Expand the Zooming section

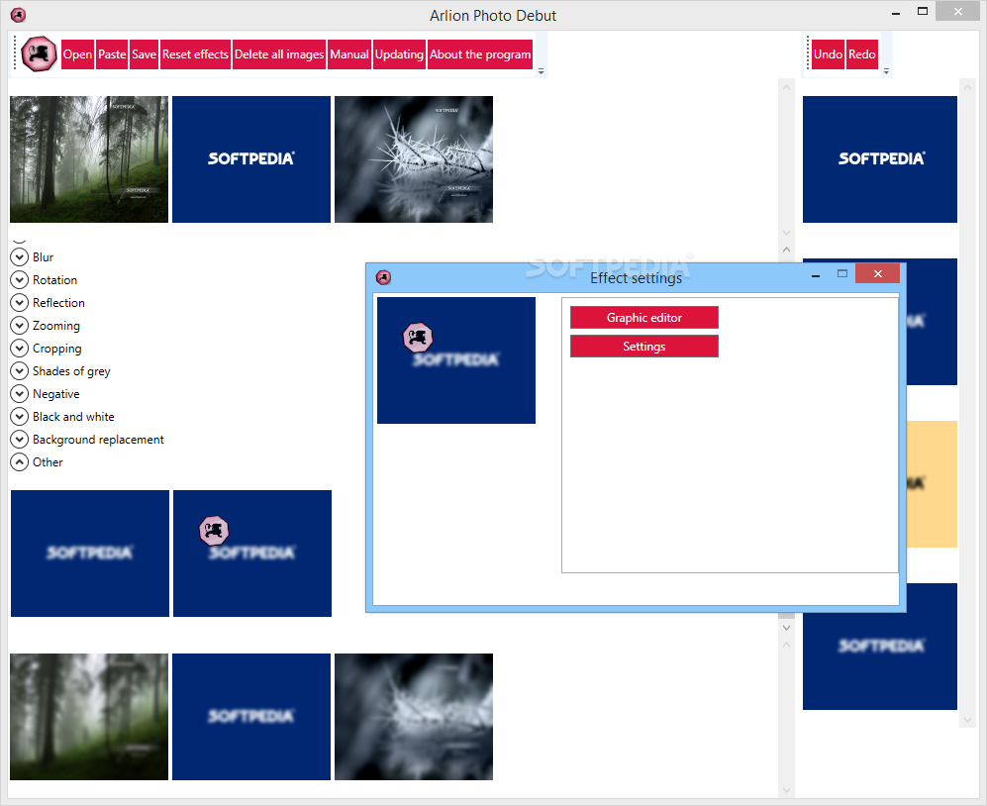(x=20, y=326)
